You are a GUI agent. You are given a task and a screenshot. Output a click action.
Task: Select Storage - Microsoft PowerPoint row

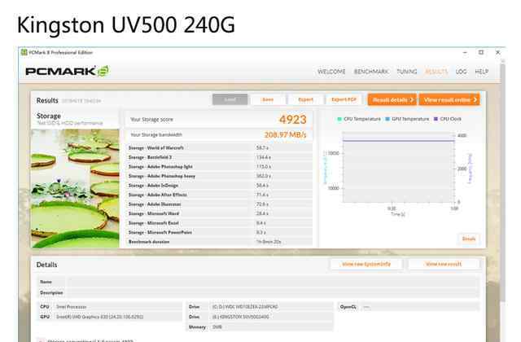click(219, 232)
